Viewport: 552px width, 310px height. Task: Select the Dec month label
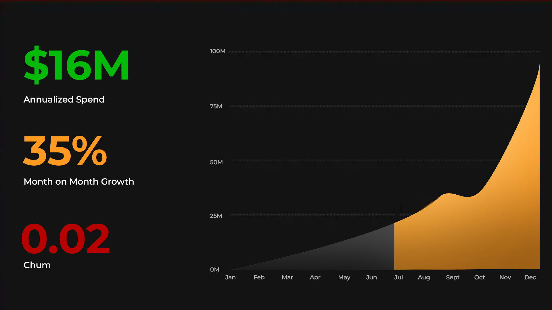(530, 278)
